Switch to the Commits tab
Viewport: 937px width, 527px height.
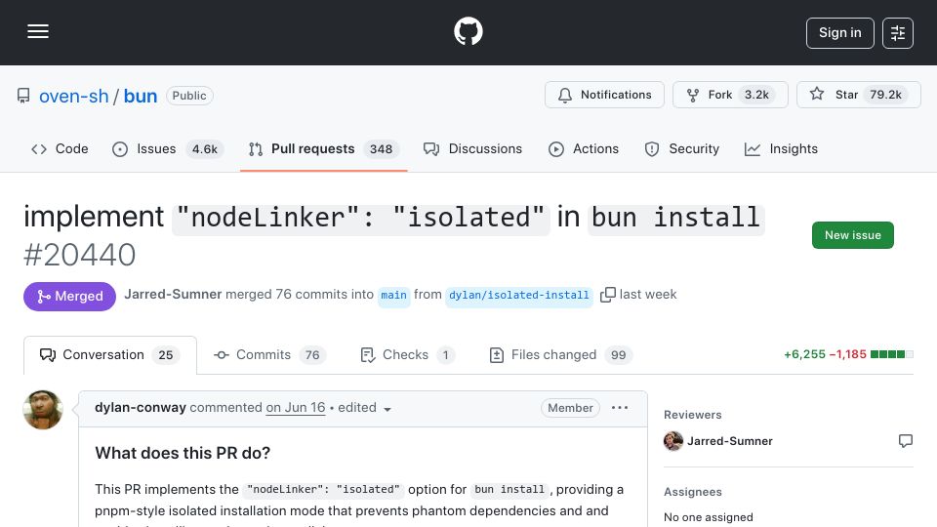pos(270,355)
